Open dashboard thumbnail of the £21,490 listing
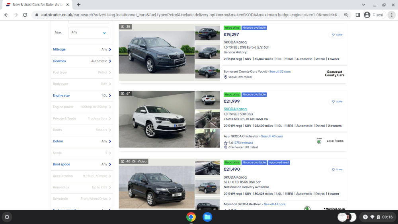The image size is (398, 224). [x=208, y=168]
